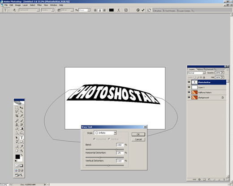Screen dimensions: 233x186
Task: Select the Move tool in toolbox
Action: pyautogui.click(x=22, y=108)
